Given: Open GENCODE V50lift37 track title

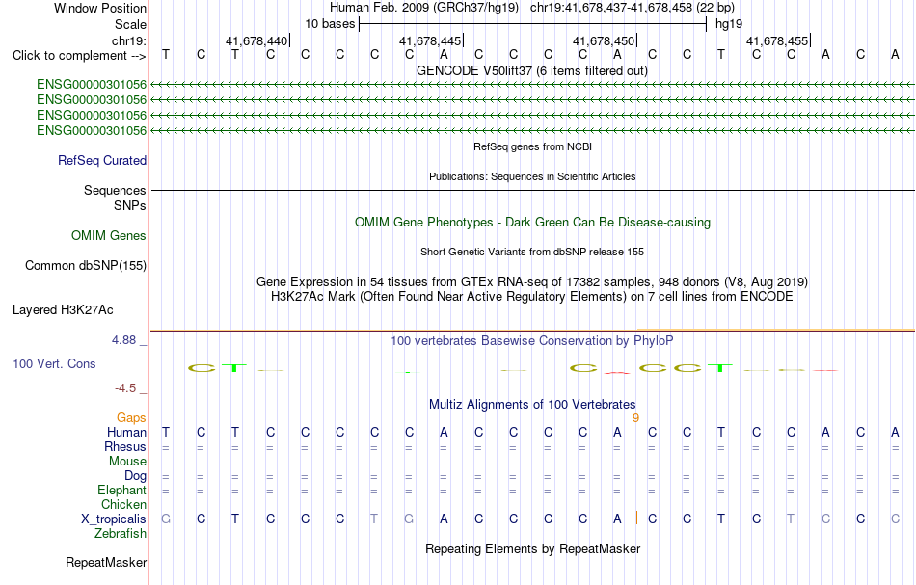Looking at the screenshot, I should tap(531, 71).
